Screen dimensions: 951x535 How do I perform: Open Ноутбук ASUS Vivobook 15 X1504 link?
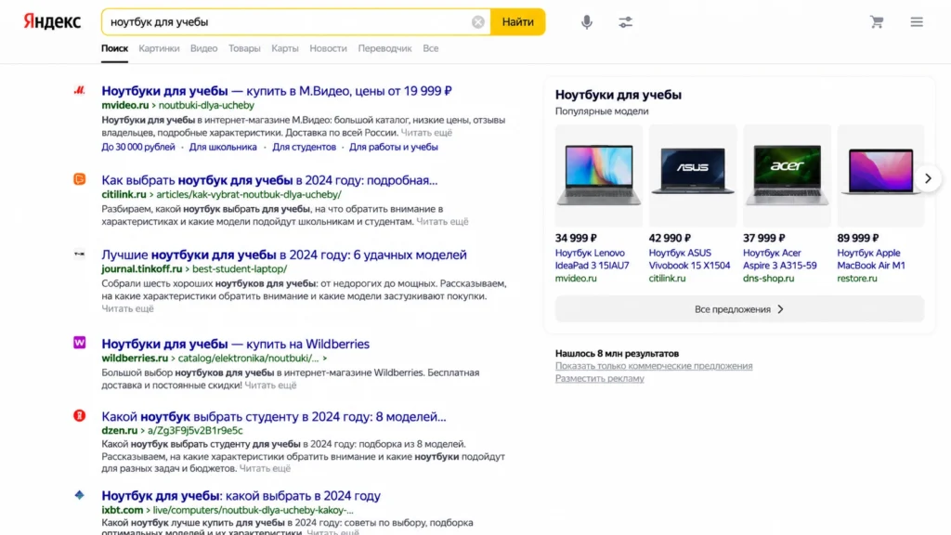[690, 259]
